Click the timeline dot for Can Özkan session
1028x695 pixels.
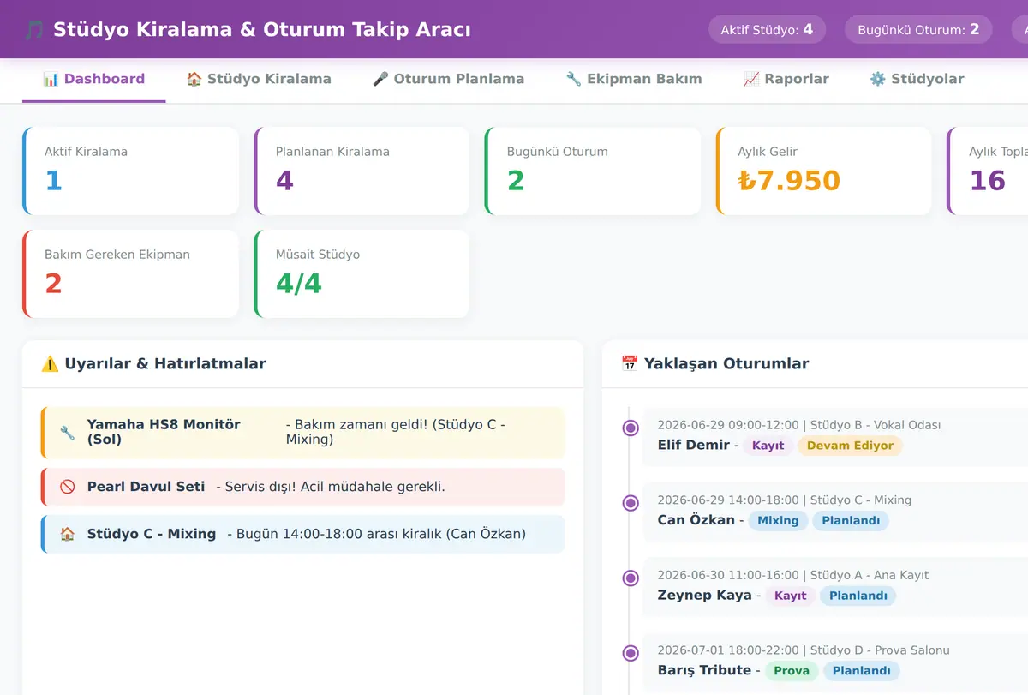(631, 503)
